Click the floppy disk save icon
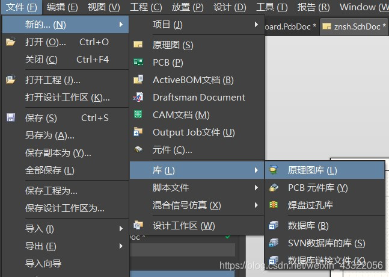 tap(11, 117)
